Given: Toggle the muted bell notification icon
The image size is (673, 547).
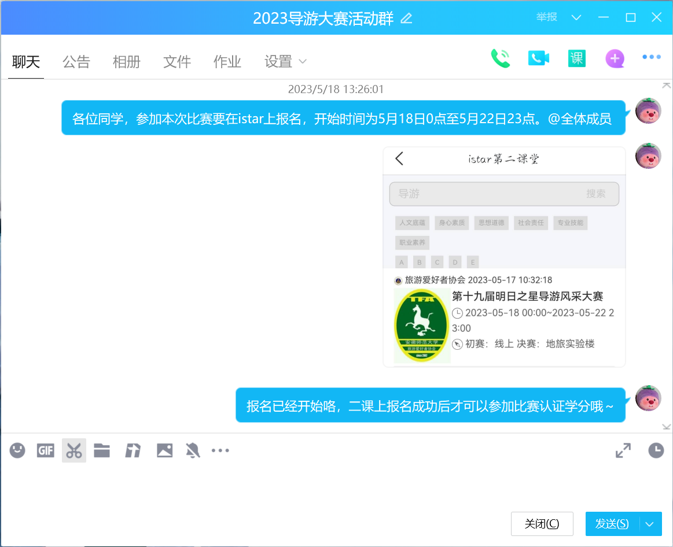Looking at the screenshot, I should point(193,450).
